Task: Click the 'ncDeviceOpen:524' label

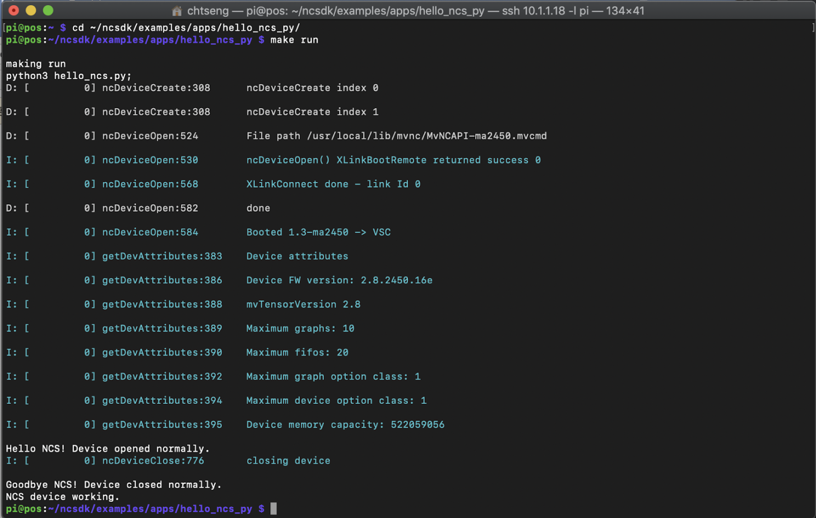Action: [x=150, y=136]
